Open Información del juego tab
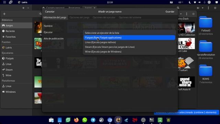 click(x=55, y=18)
